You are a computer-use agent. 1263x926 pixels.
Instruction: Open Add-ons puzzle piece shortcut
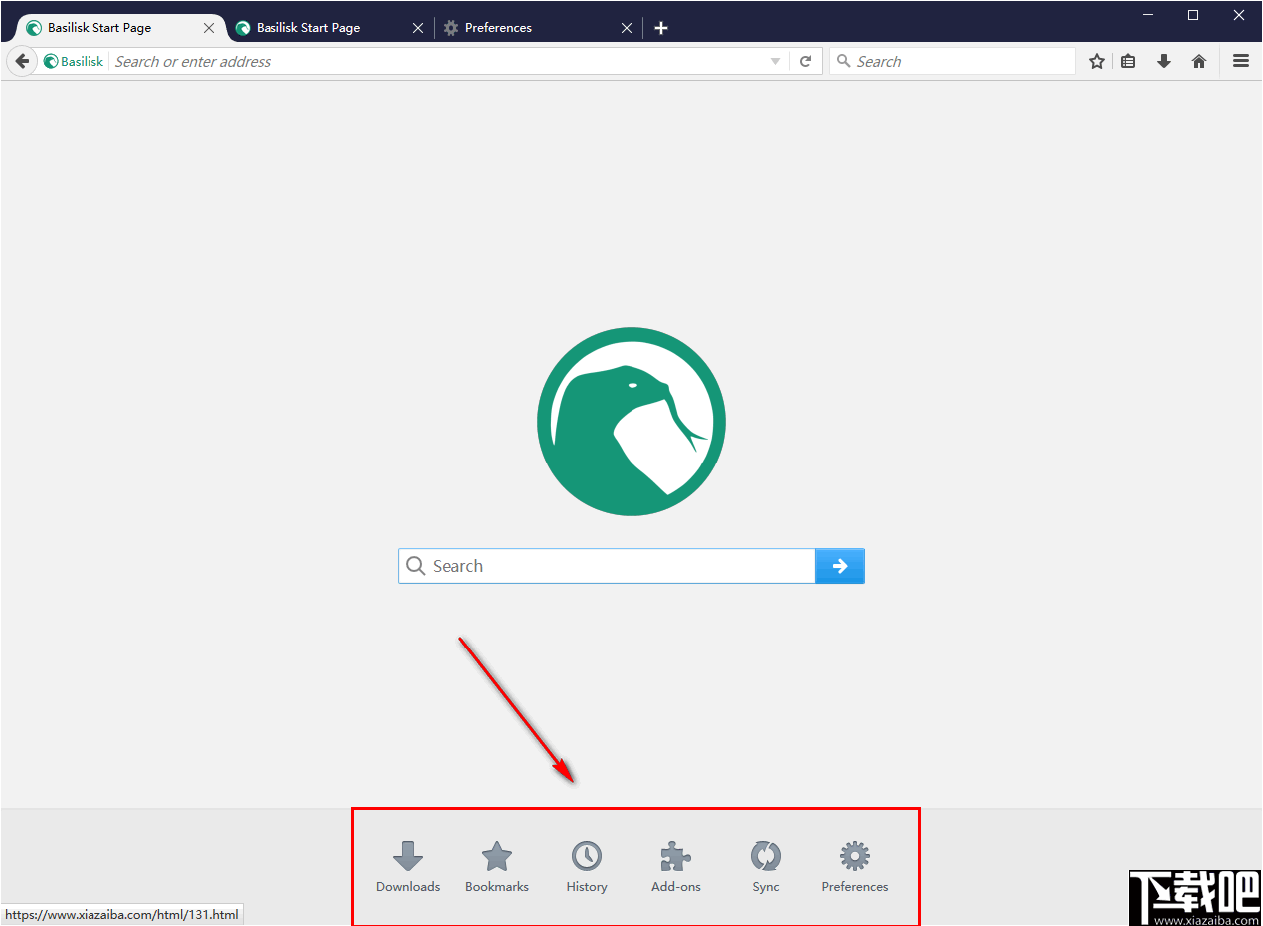pyautogui.click(x=676, y=867)
